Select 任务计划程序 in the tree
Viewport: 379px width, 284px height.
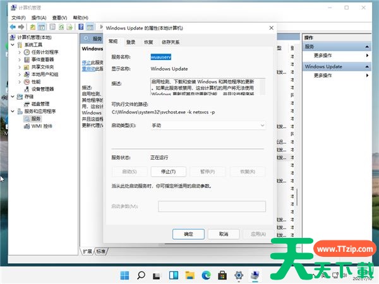[x=45, y=52]
